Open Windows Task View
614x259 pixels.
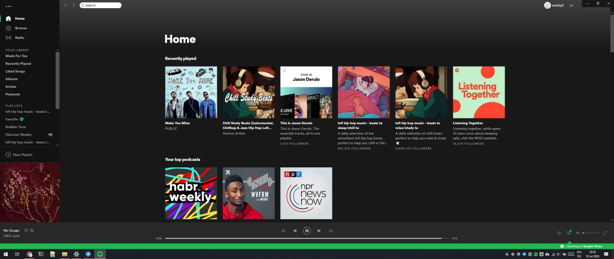point(17,254)
